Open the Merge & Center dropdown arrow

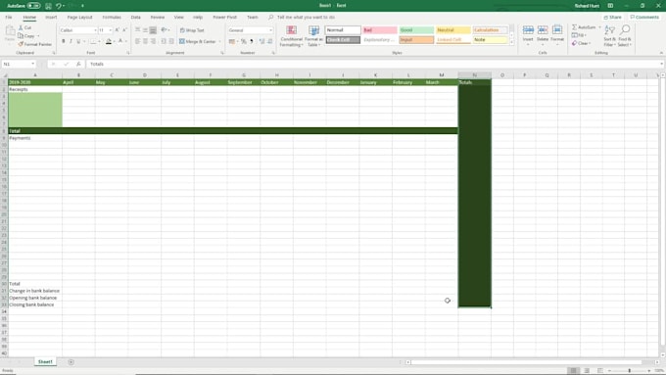point(219,41)
